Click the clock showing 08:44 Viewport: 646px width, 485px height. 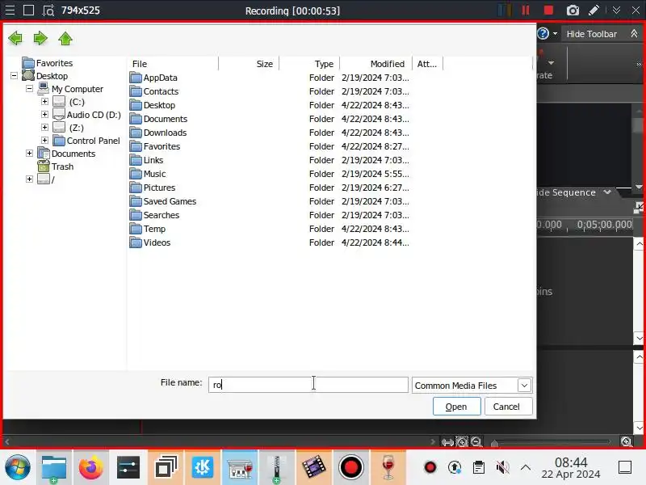(x=571, y=462)
